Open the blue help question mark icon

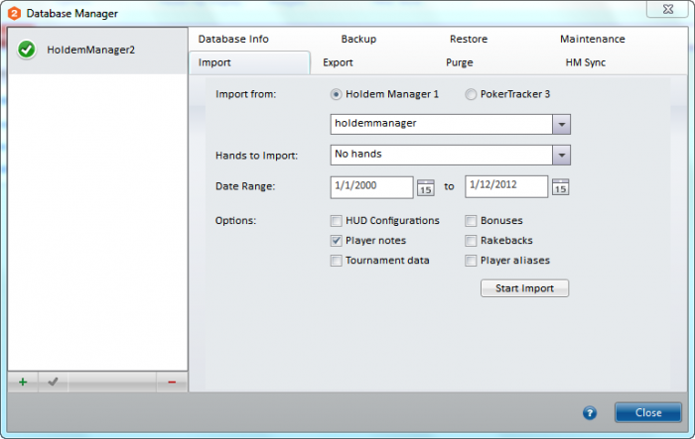coord(590,413)
